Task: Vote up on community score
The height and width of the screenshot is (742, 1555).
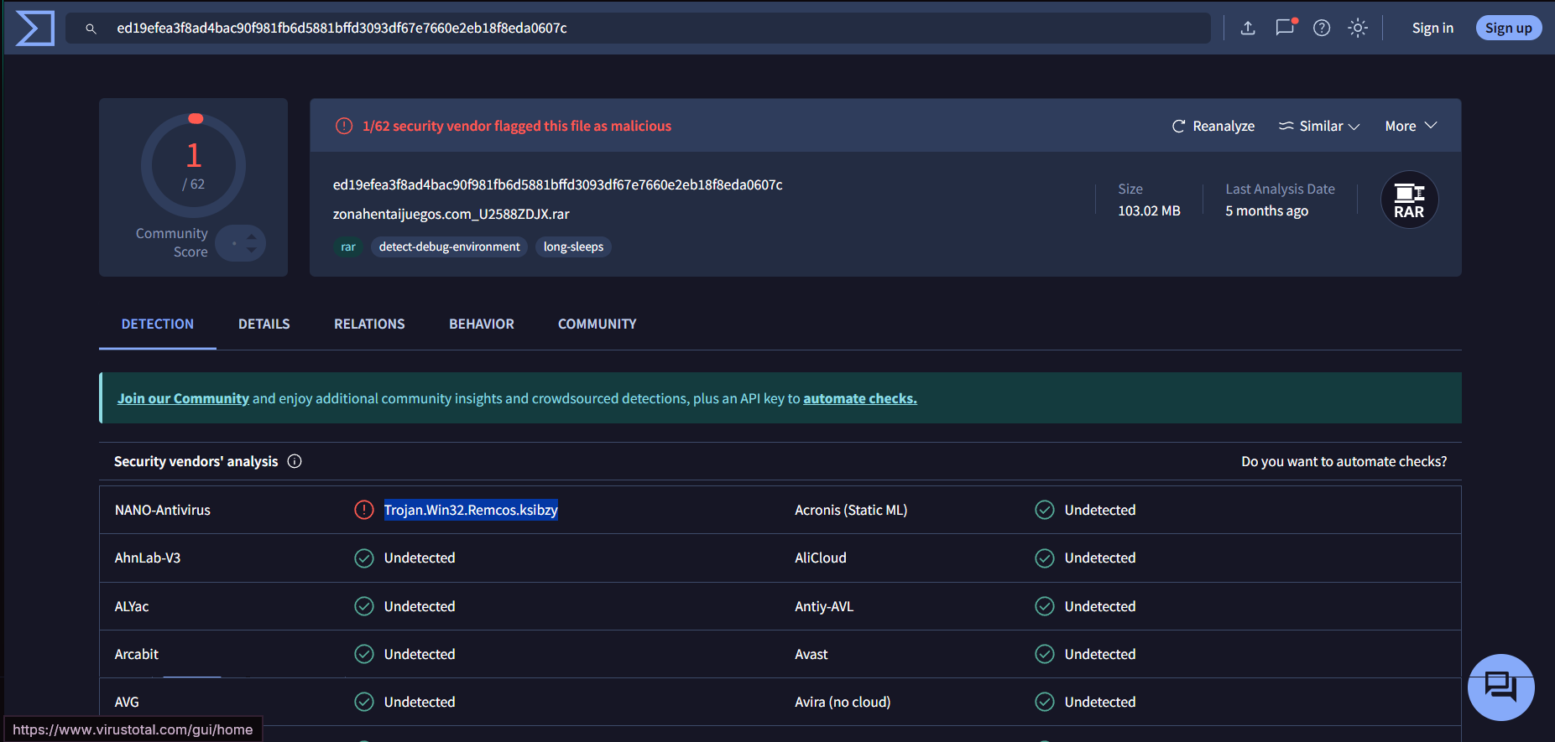Action: tap(251, 236)
